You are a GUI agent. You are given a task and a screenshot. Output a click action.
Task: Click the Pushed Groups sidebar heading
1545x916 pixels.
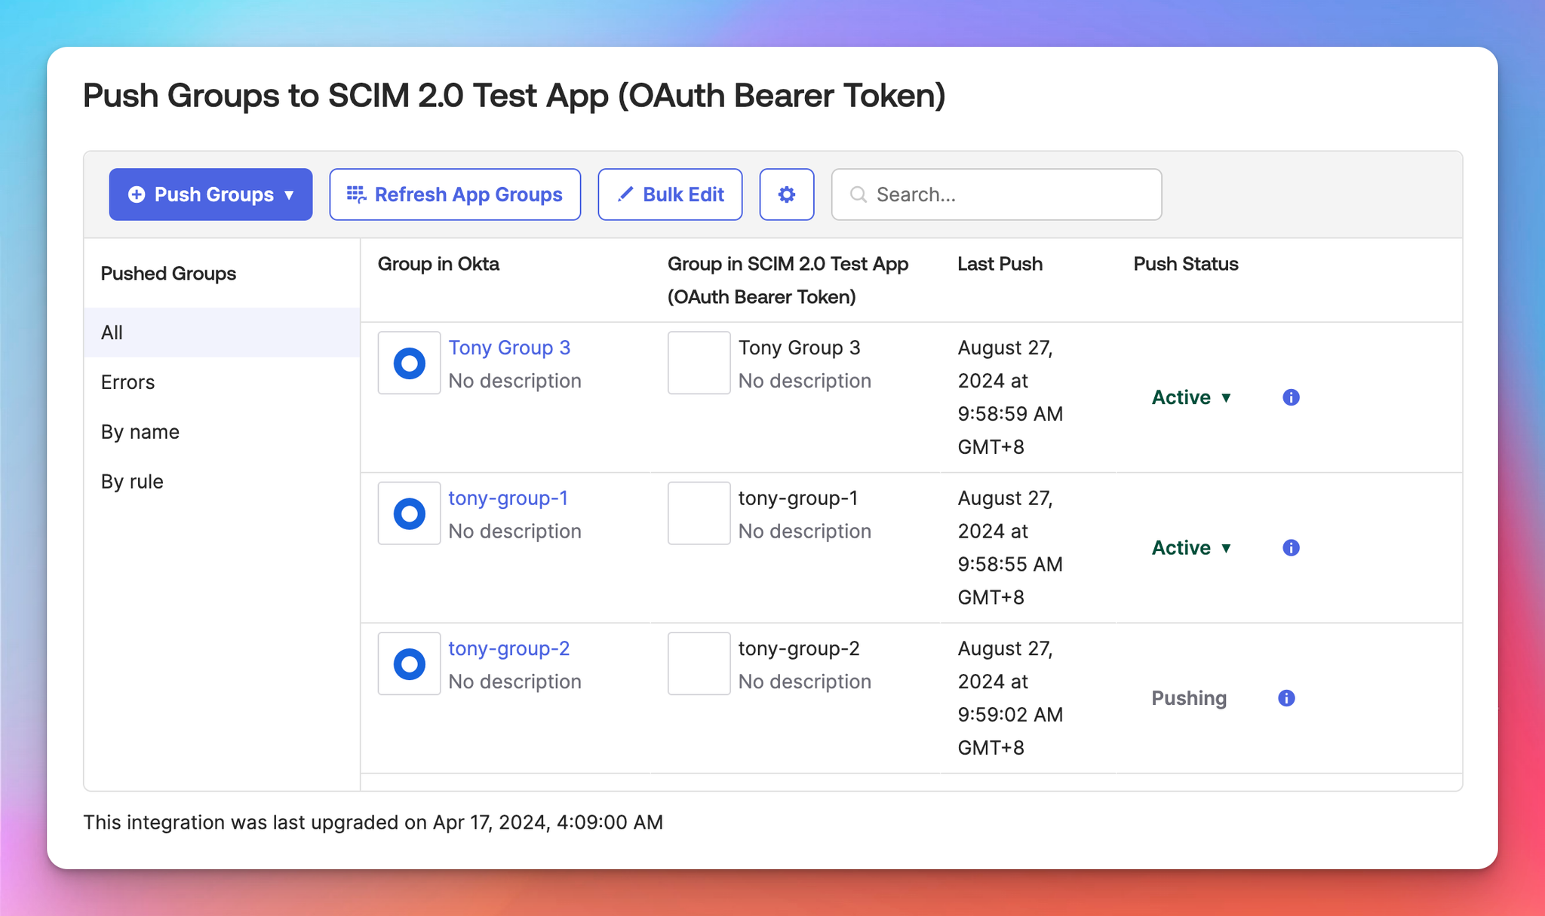pyautogui.click(x=168, y=274)
